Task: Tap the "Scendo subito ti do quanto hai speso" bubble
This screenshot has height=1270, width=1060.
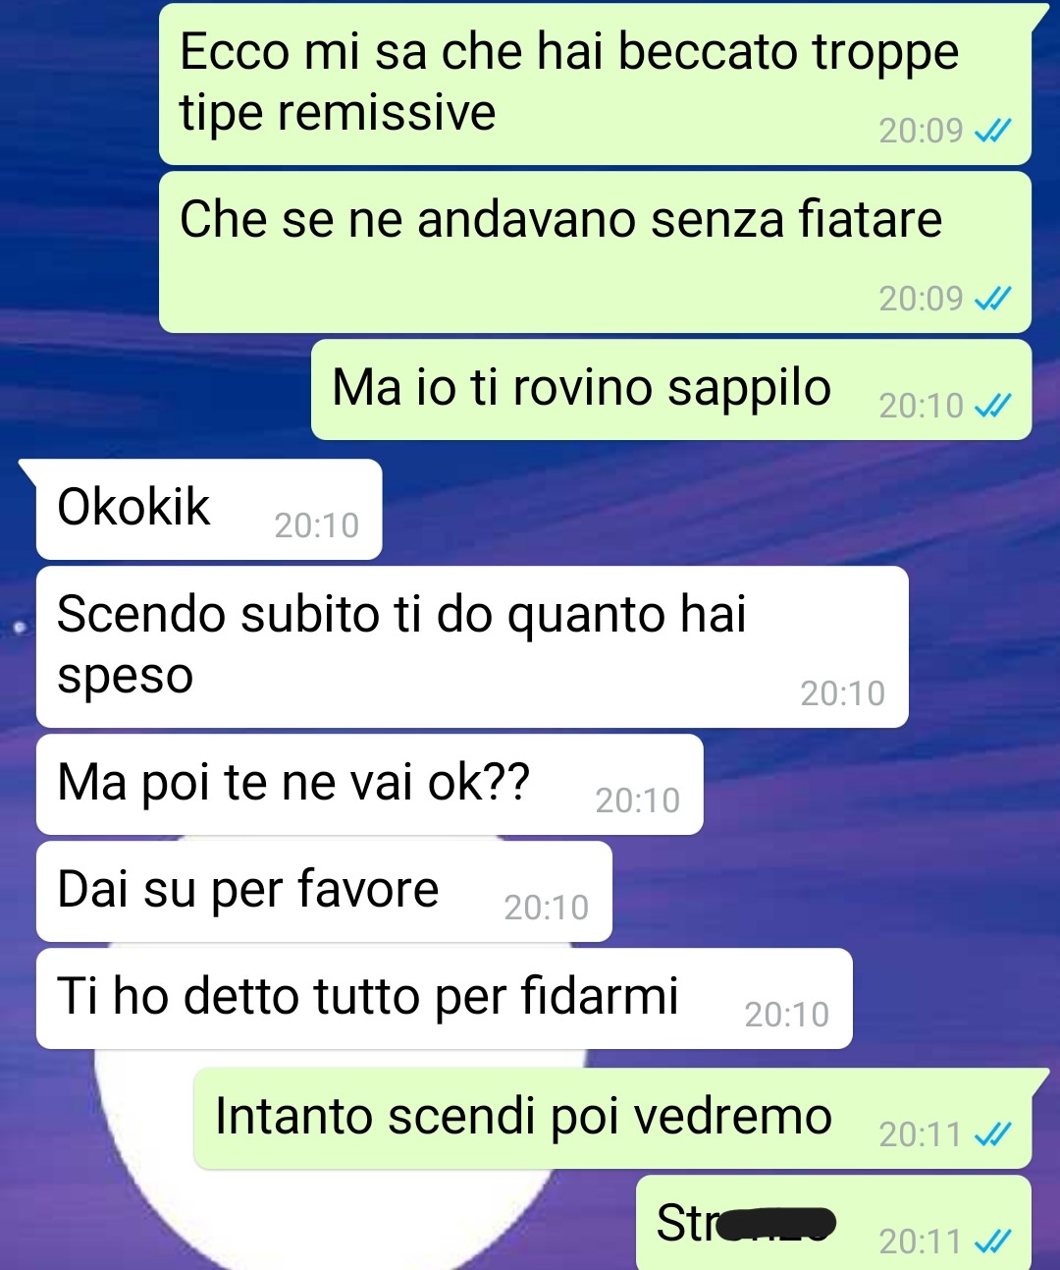Action: coord(472,647)
